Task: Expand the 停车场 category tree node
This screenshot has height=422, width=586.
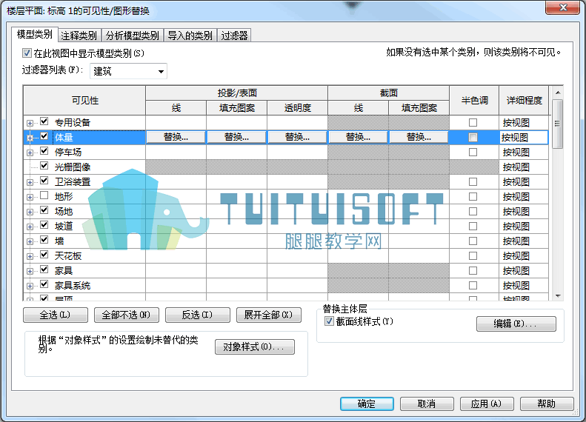Action: tap(30, 153)
